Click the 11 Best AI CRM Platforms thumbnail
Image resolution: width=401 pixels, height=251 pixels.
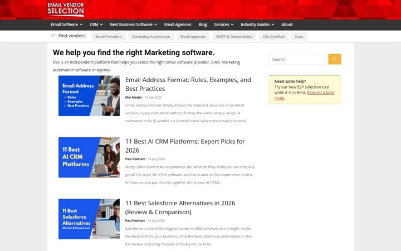tap(89, 157)
